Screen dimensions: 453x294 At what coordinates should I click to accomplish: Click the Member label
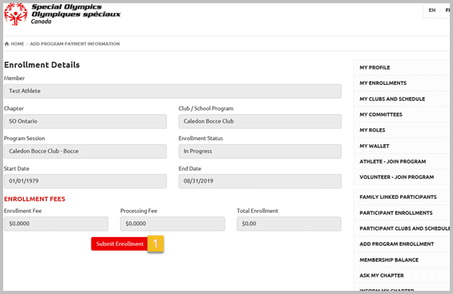tap(14, 79)
